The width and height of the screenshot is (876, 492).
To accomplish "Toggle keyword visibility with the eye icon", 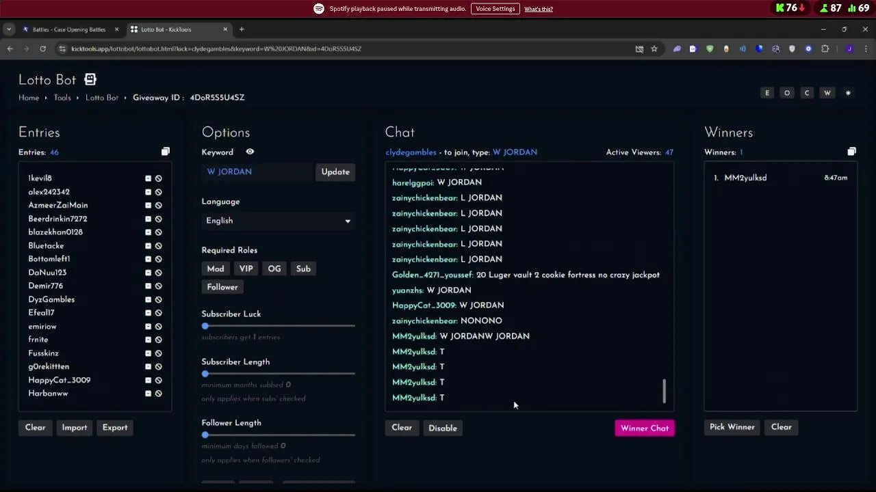I will (250, 152).
